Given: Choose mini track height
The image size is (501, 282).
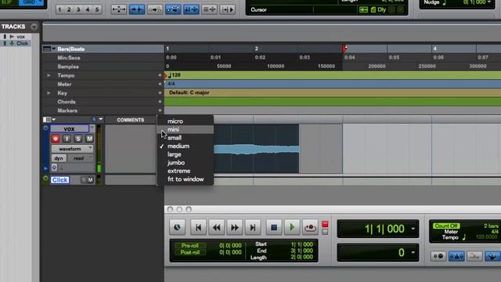Looking at the screenshot, I should (x=186, y=129).
